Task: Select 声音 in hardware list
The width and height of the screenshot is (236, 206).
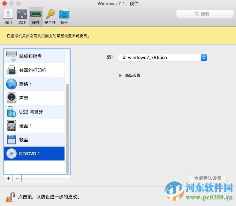Action: pyautogui.click(x=34, y=98)
